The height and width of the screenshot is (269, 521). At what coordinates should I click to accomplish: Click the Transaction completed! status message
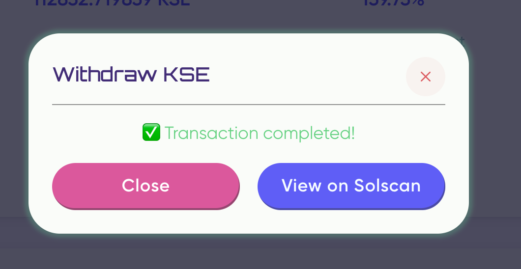259,133
